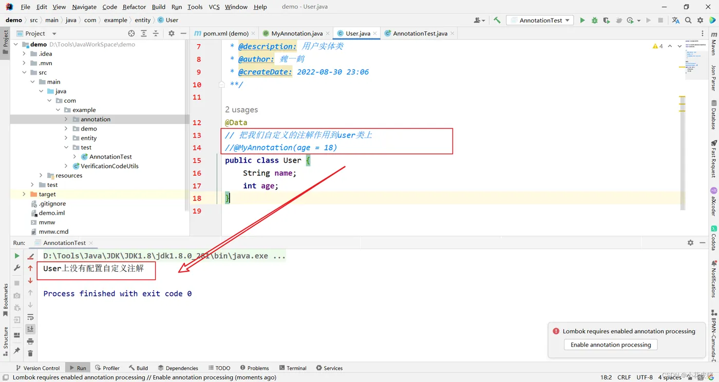
Task: Run AnnotationTest with the green play icon
Action: (582, 20)
